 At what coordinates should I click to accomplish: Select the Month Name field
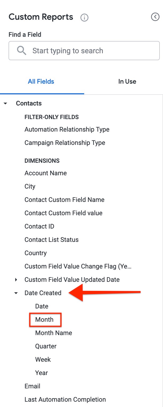pyautogui.click(x=53, y=333)
